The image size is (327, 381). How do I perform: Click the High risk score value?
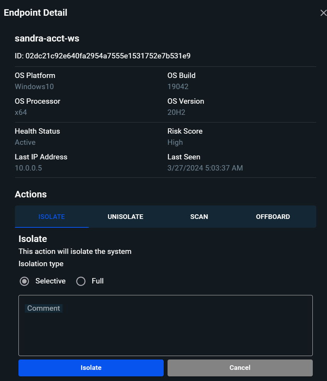click(x=175, y=142)
